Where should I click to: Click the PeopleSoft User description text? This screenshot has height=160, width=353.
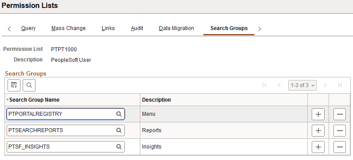(x=71, y=60)
